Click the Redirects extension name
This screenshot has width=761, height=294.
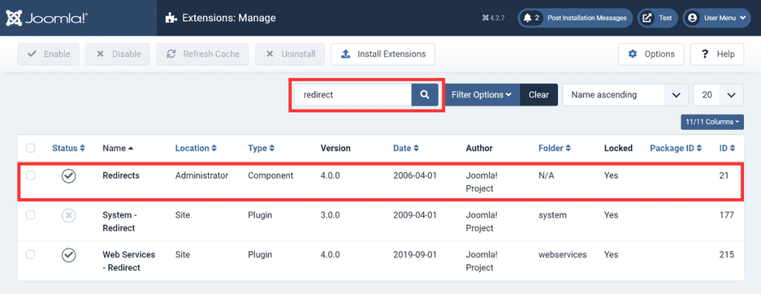[121, 176]
